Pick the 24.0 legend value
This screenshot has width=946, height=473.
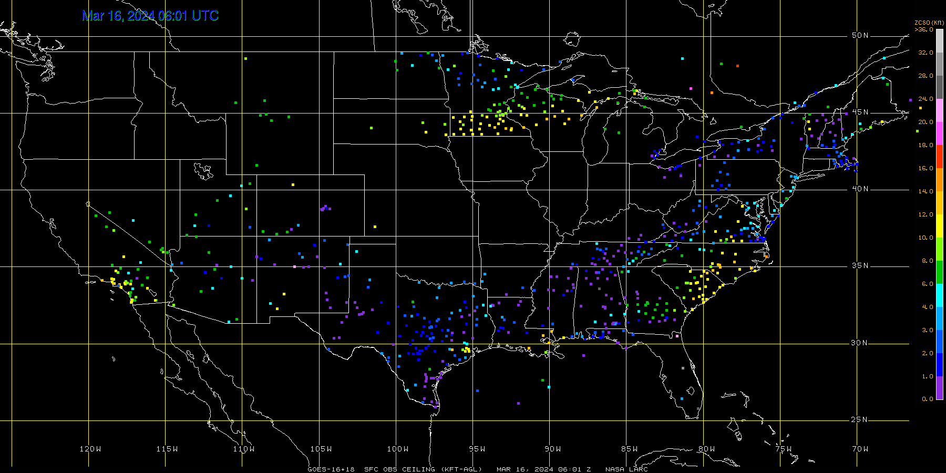(x=926, y=99)
